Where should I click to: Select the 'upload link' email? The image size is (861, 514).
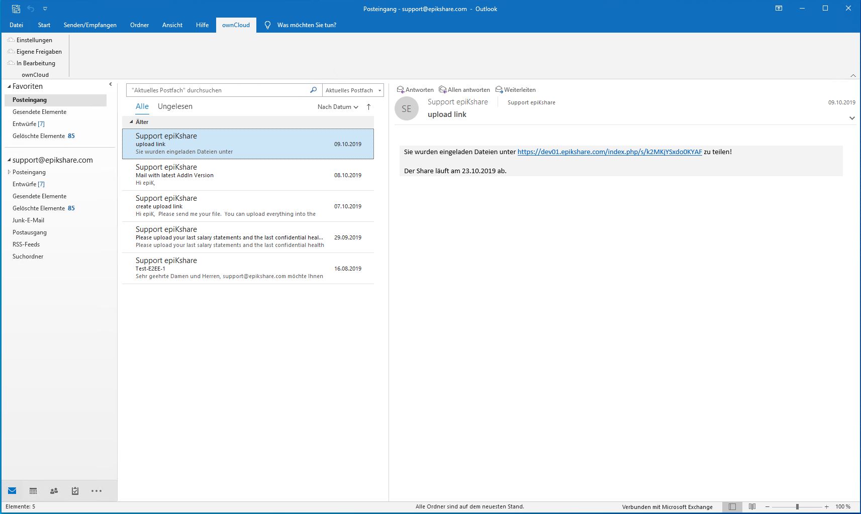(248, 144)
